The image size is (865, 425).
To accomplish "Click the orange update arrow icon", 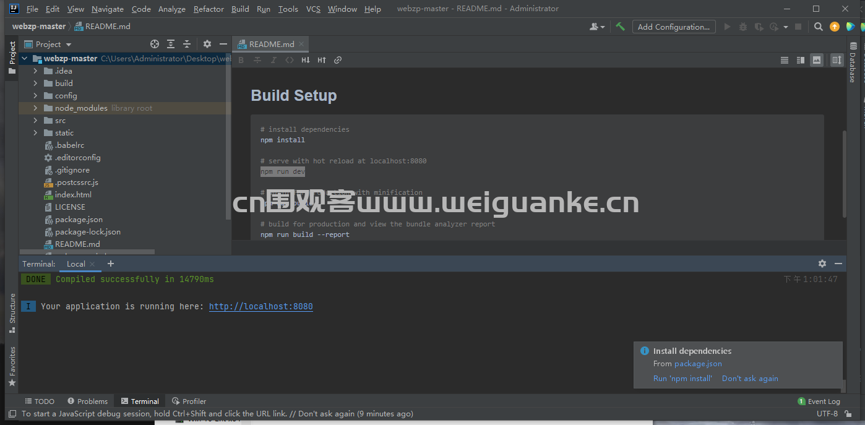I will coord(835,27).
